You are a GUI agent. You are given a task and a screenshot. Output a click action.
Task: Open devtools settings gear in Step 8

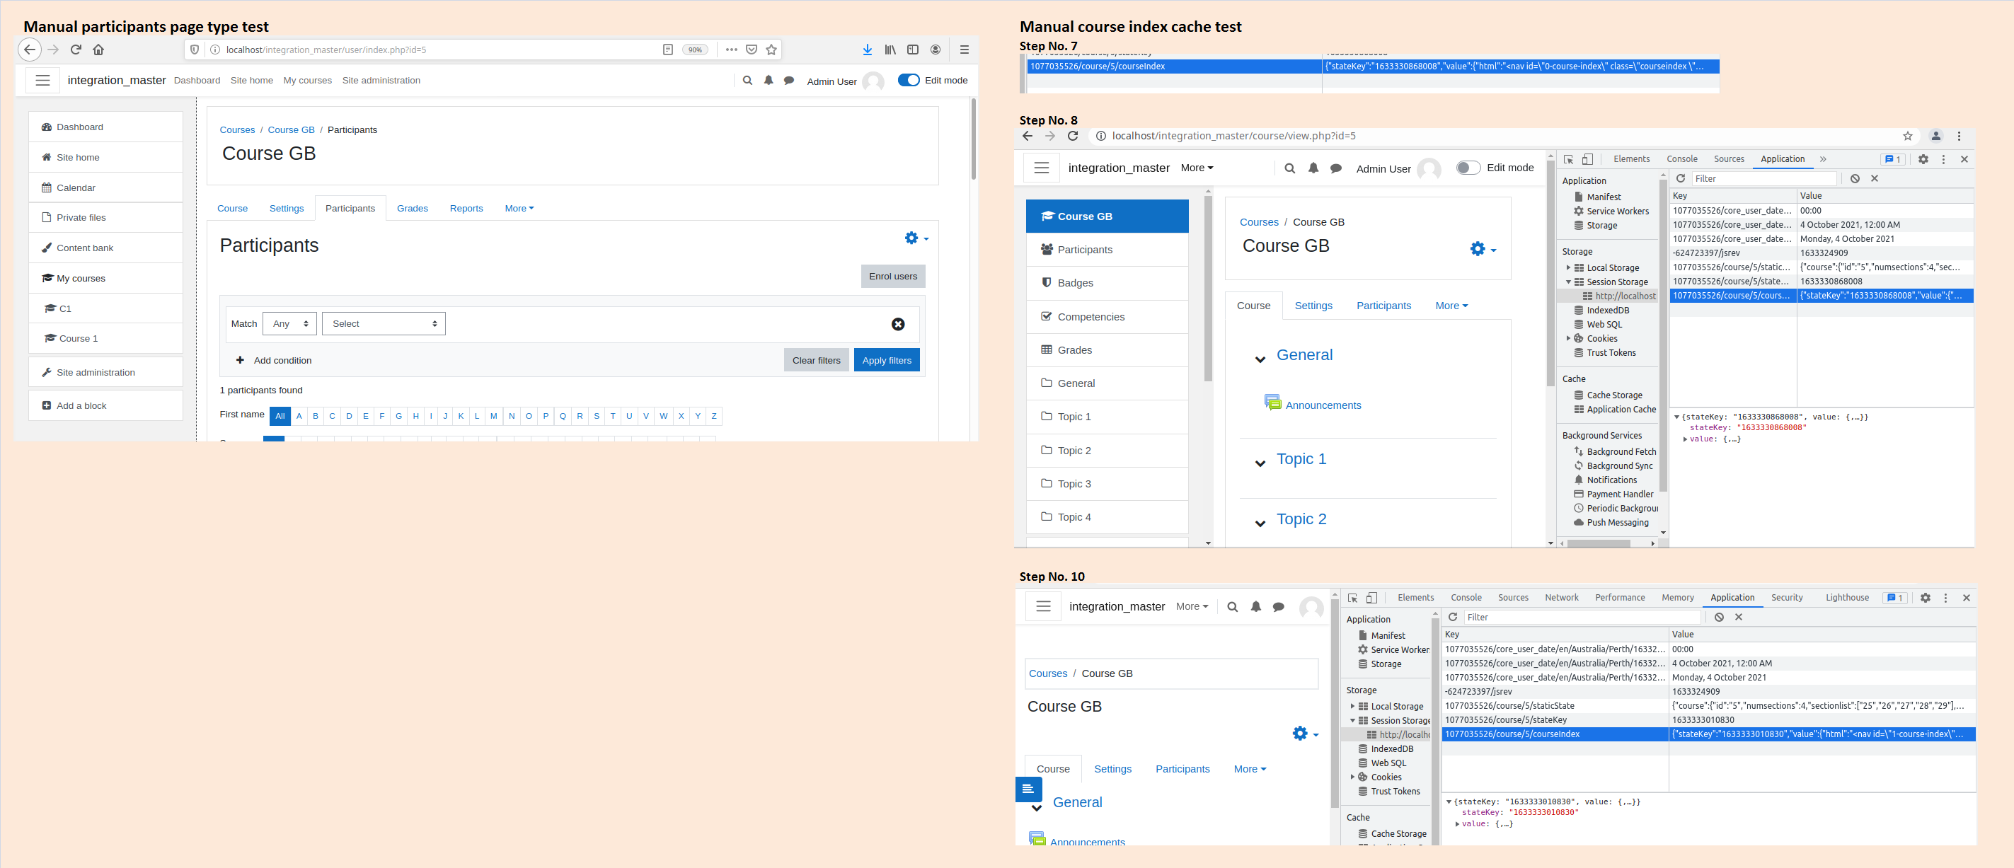pyautogui.click(x=1923, y=159)
